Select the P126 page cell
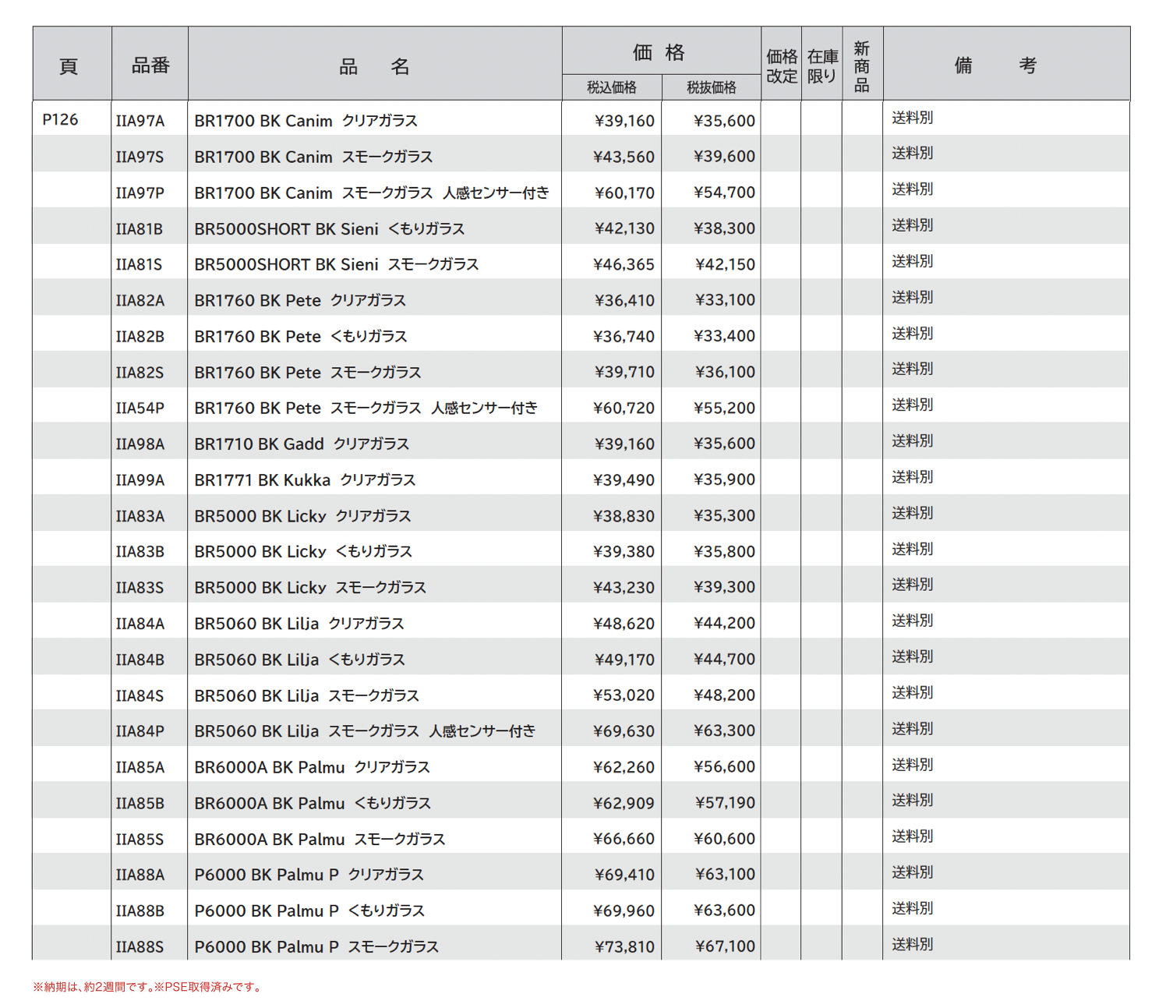 coord(60,119)
